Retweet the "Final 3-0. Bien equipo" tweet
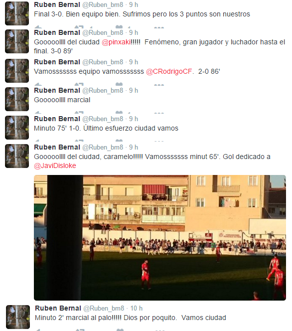The height and width of the screenshot is (331, 292). (79, 26)
